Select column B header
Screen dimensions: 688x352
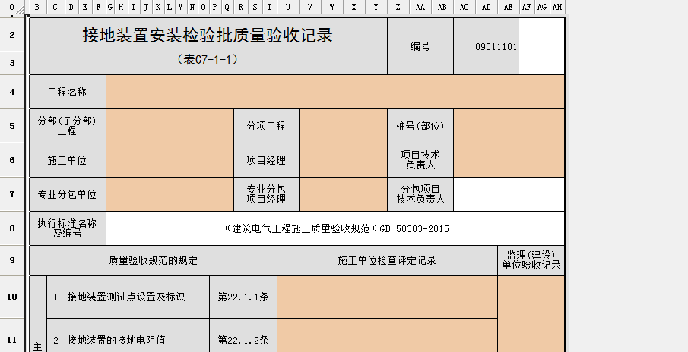36,7
